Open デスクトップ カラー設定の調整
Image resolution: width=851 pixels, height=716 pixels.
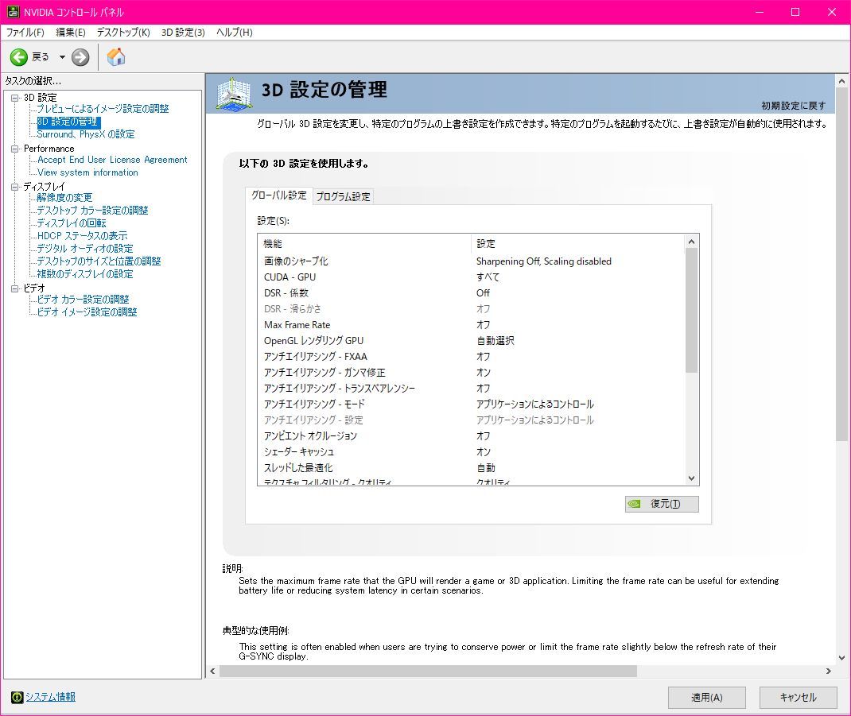pos(92,211)
